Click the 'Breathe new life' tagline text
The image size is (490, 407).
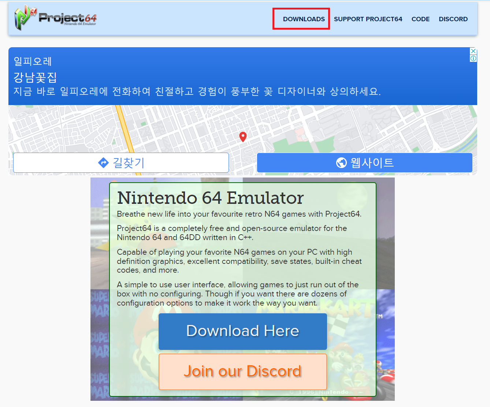pos(239,214)
